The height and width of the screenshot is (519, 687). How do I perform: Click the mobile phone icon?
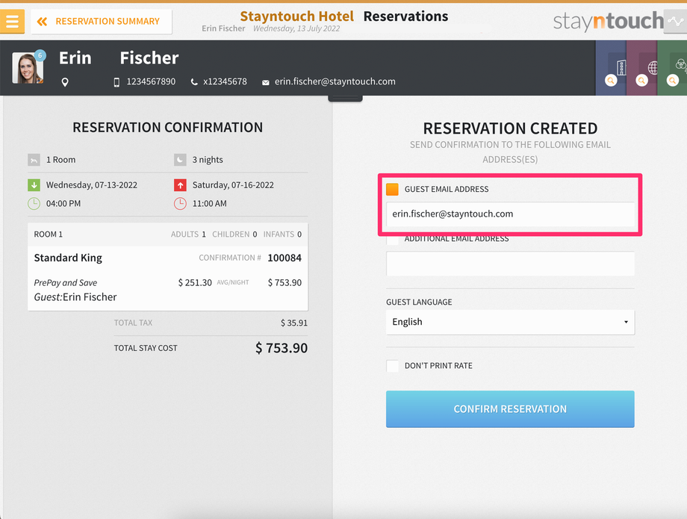click(x=116, y=82)
